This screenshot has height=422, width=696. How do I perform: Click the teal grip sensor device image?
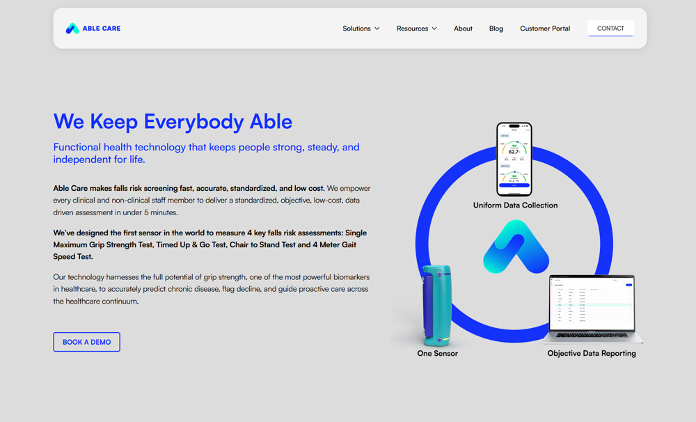(437, 305)
